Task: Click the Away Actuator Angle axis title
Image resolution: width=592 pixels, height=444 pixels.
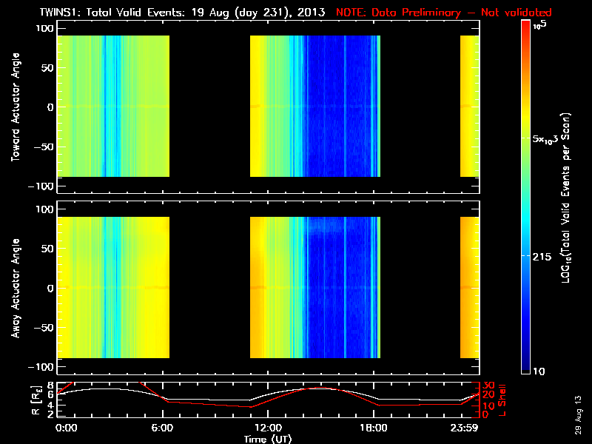Action: point(16,288)
